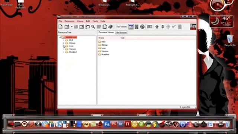Switch to the File Browser tab

tap(121, 33)
